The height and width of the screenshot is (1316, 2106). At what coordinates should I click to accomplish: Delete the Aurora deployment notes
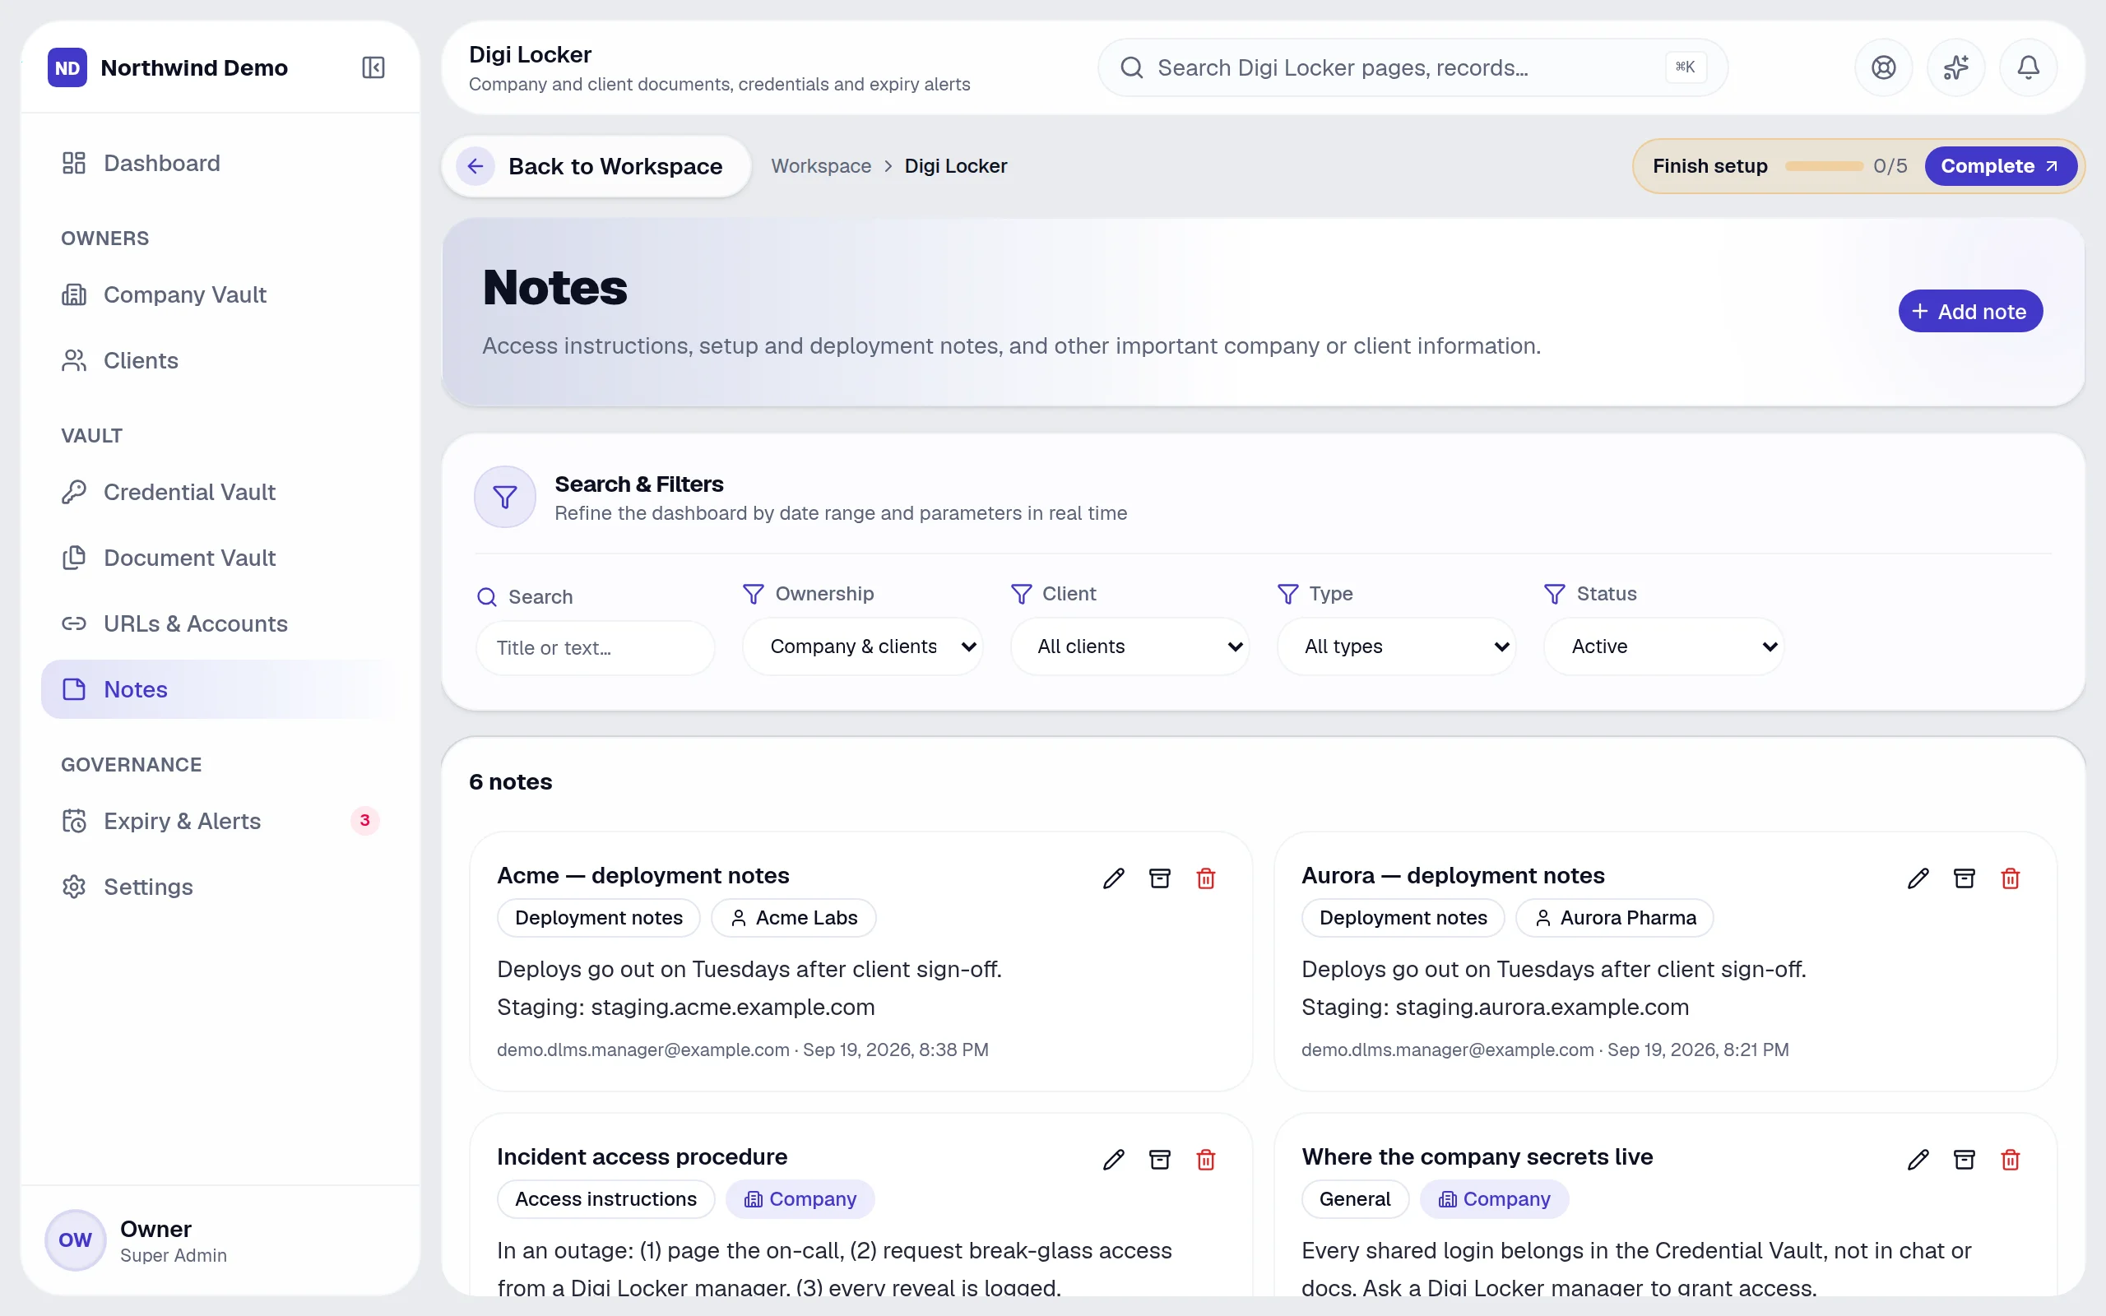pyautogui.click(x=2011, y=878)
